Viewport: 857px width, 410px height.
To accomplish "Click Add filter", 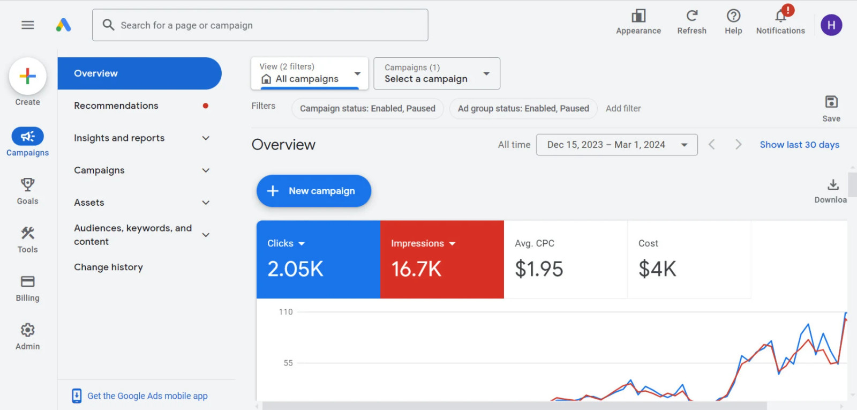I will click(x=623, y=108).
